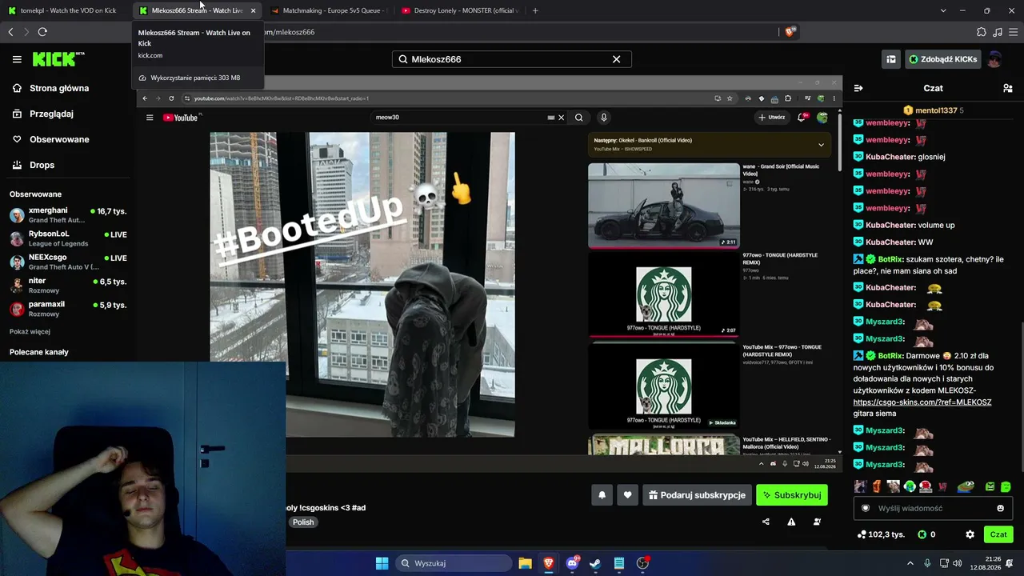Click the Mlekosz666 search box

click(511, 59)
